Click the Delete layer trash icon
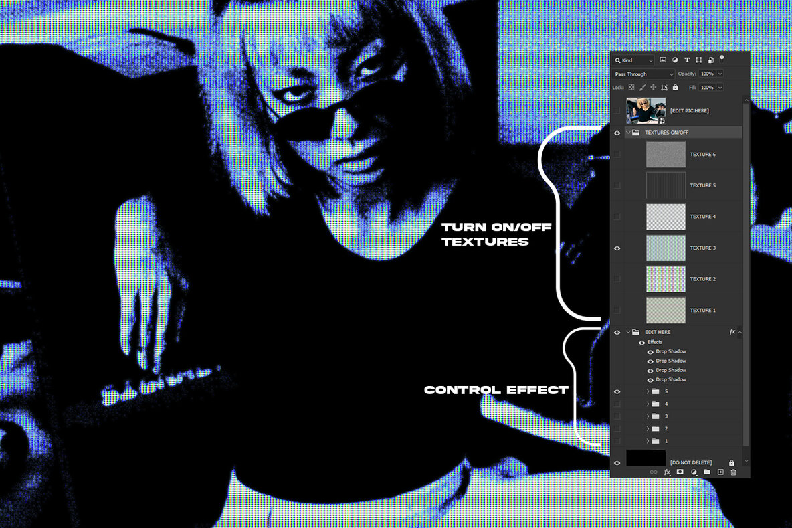Image resolution: width=792 pixels, height=528 pixels. (x=734, y=472)
